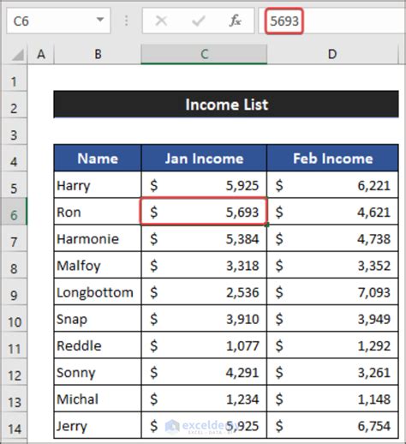Viewport: 406px width, 444px height.
Task: Select the cell containing Ron
Action: (x=98, y=212)
